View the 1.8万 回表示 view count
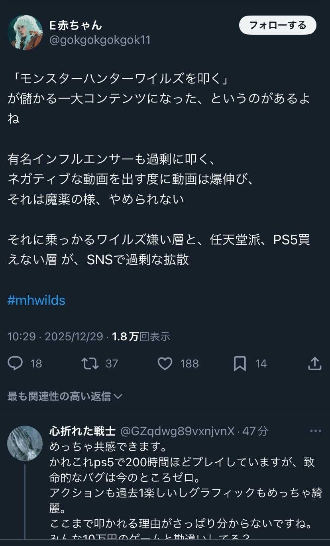 [x=141, y=337]
